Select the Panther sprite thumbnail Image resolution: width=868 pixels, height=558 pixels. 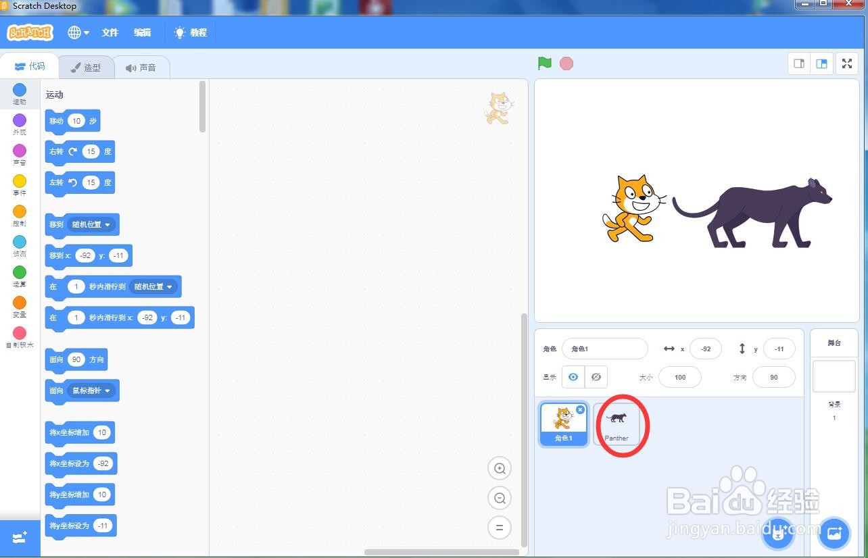[617, 424]
